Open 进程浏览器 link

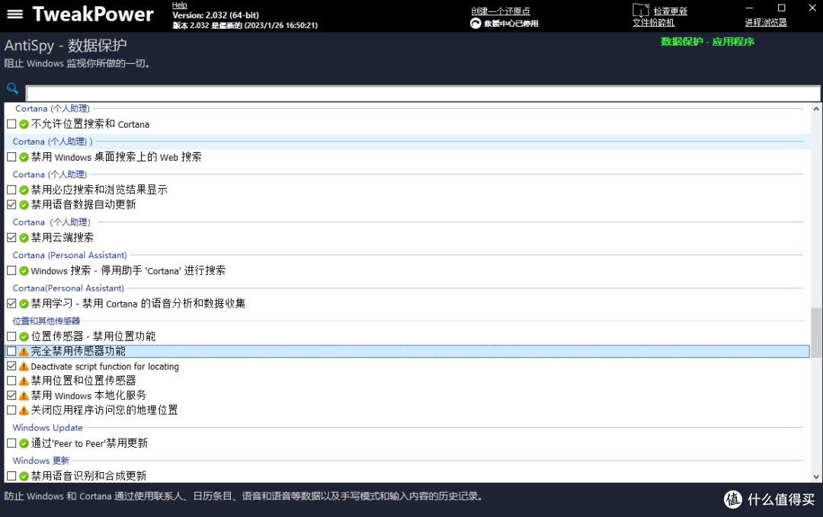766,22
